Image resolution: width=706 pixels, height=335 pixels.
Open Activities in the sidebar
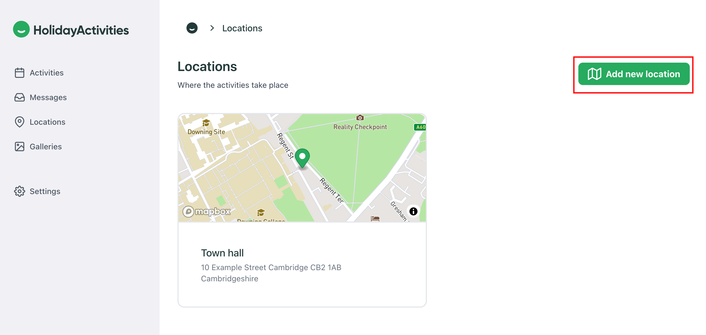tap(46, 73)
